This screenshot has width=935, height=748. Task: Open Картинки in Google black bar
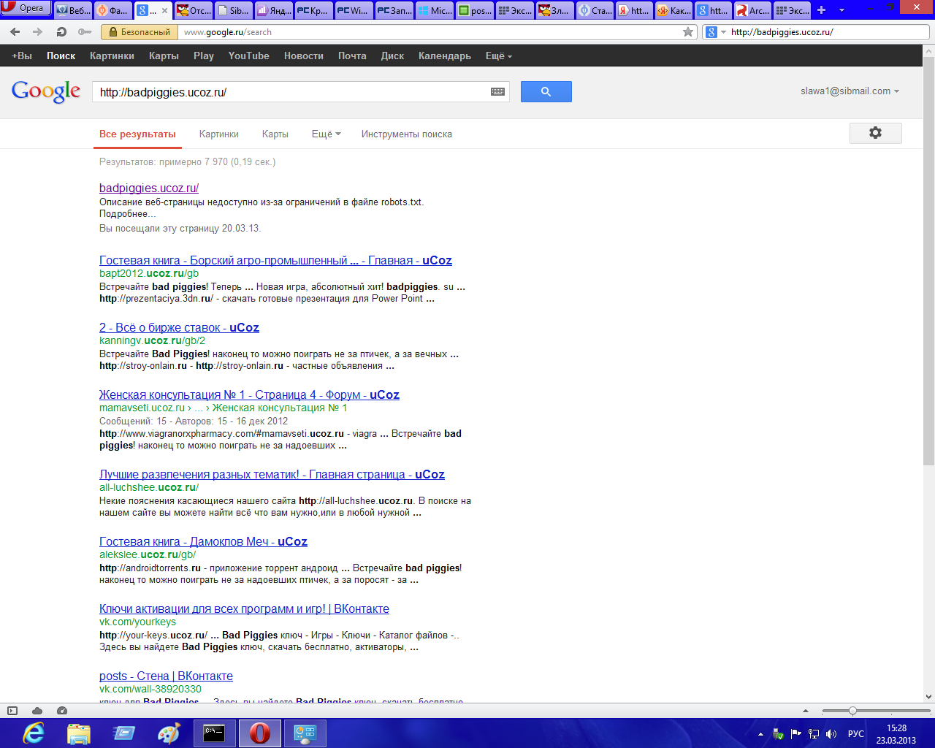[112, 56]
